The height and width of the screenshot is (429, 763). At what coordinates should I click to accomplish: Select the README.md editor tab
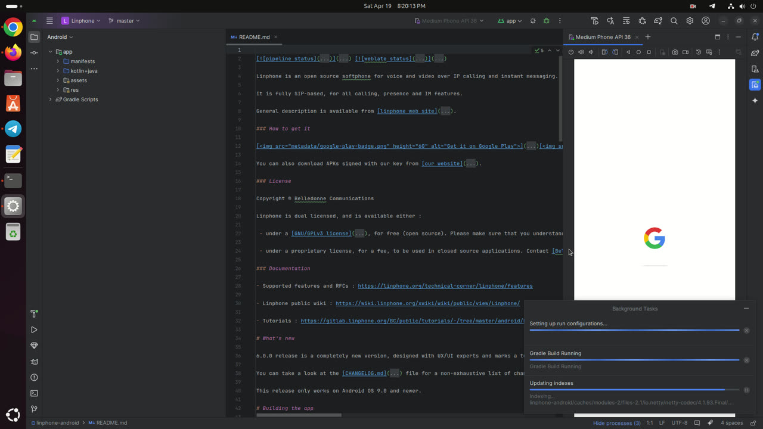click(x=250, y=37)
